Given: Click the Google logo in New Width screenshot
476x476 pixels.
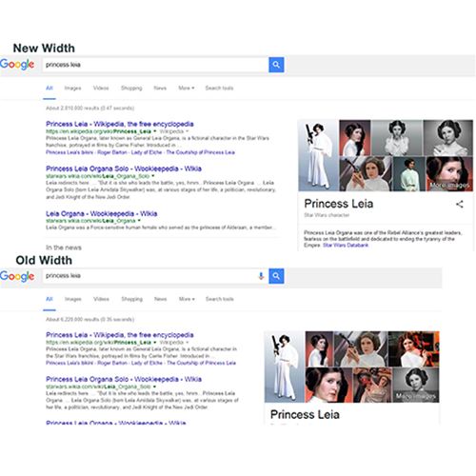Looking at the screenshot, I should tap(17, 65).
